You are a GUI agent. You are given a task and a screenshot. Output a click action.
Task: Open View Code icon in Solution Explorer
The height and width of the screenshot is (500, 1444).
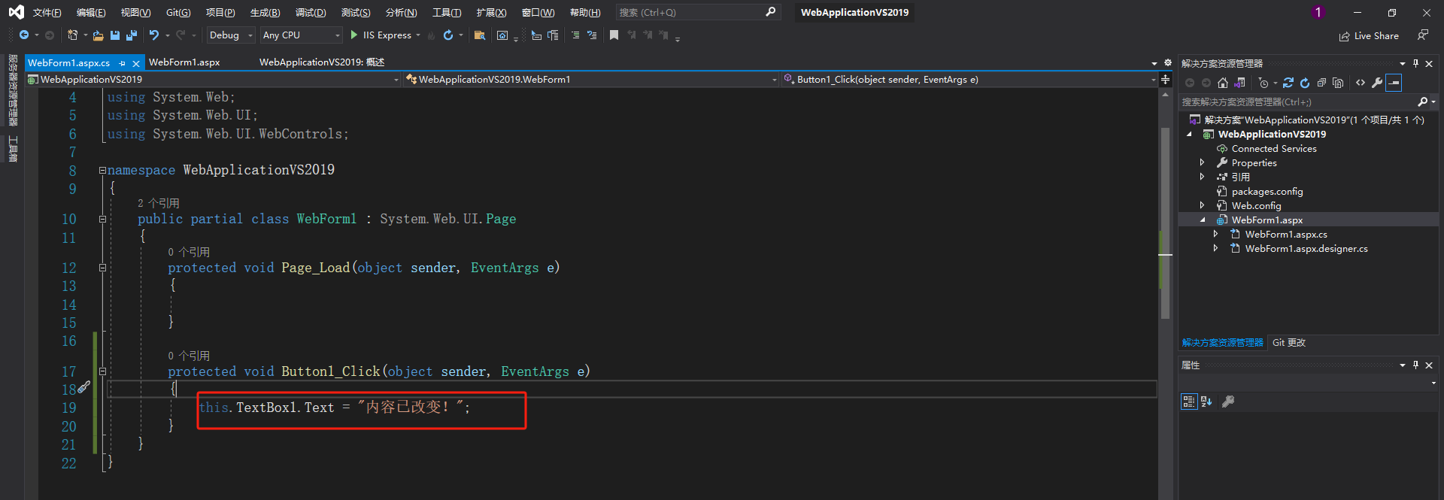coord(1361,83)
